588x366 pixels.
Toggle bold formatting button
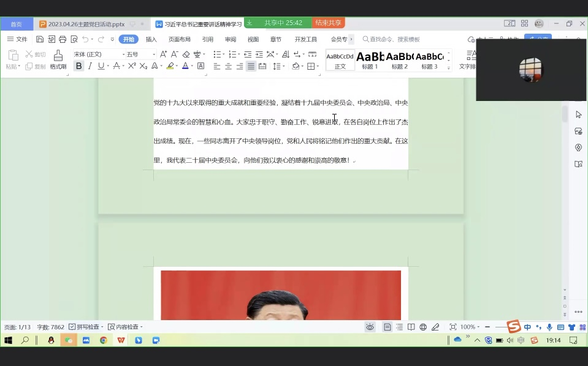78,66
